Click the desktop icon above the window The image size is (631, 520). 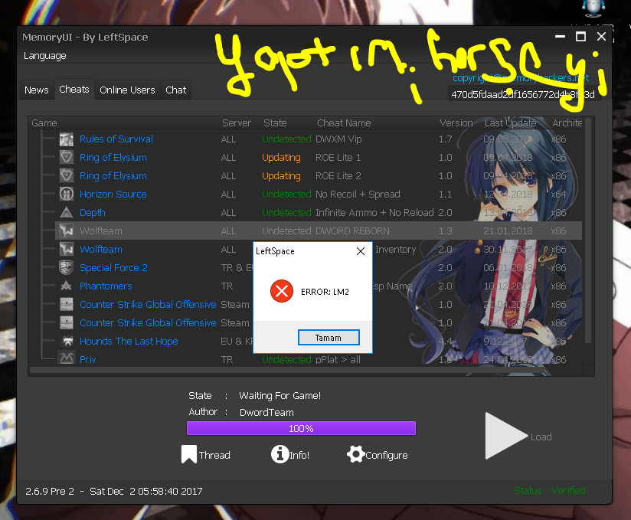click(x=593, y=8)
